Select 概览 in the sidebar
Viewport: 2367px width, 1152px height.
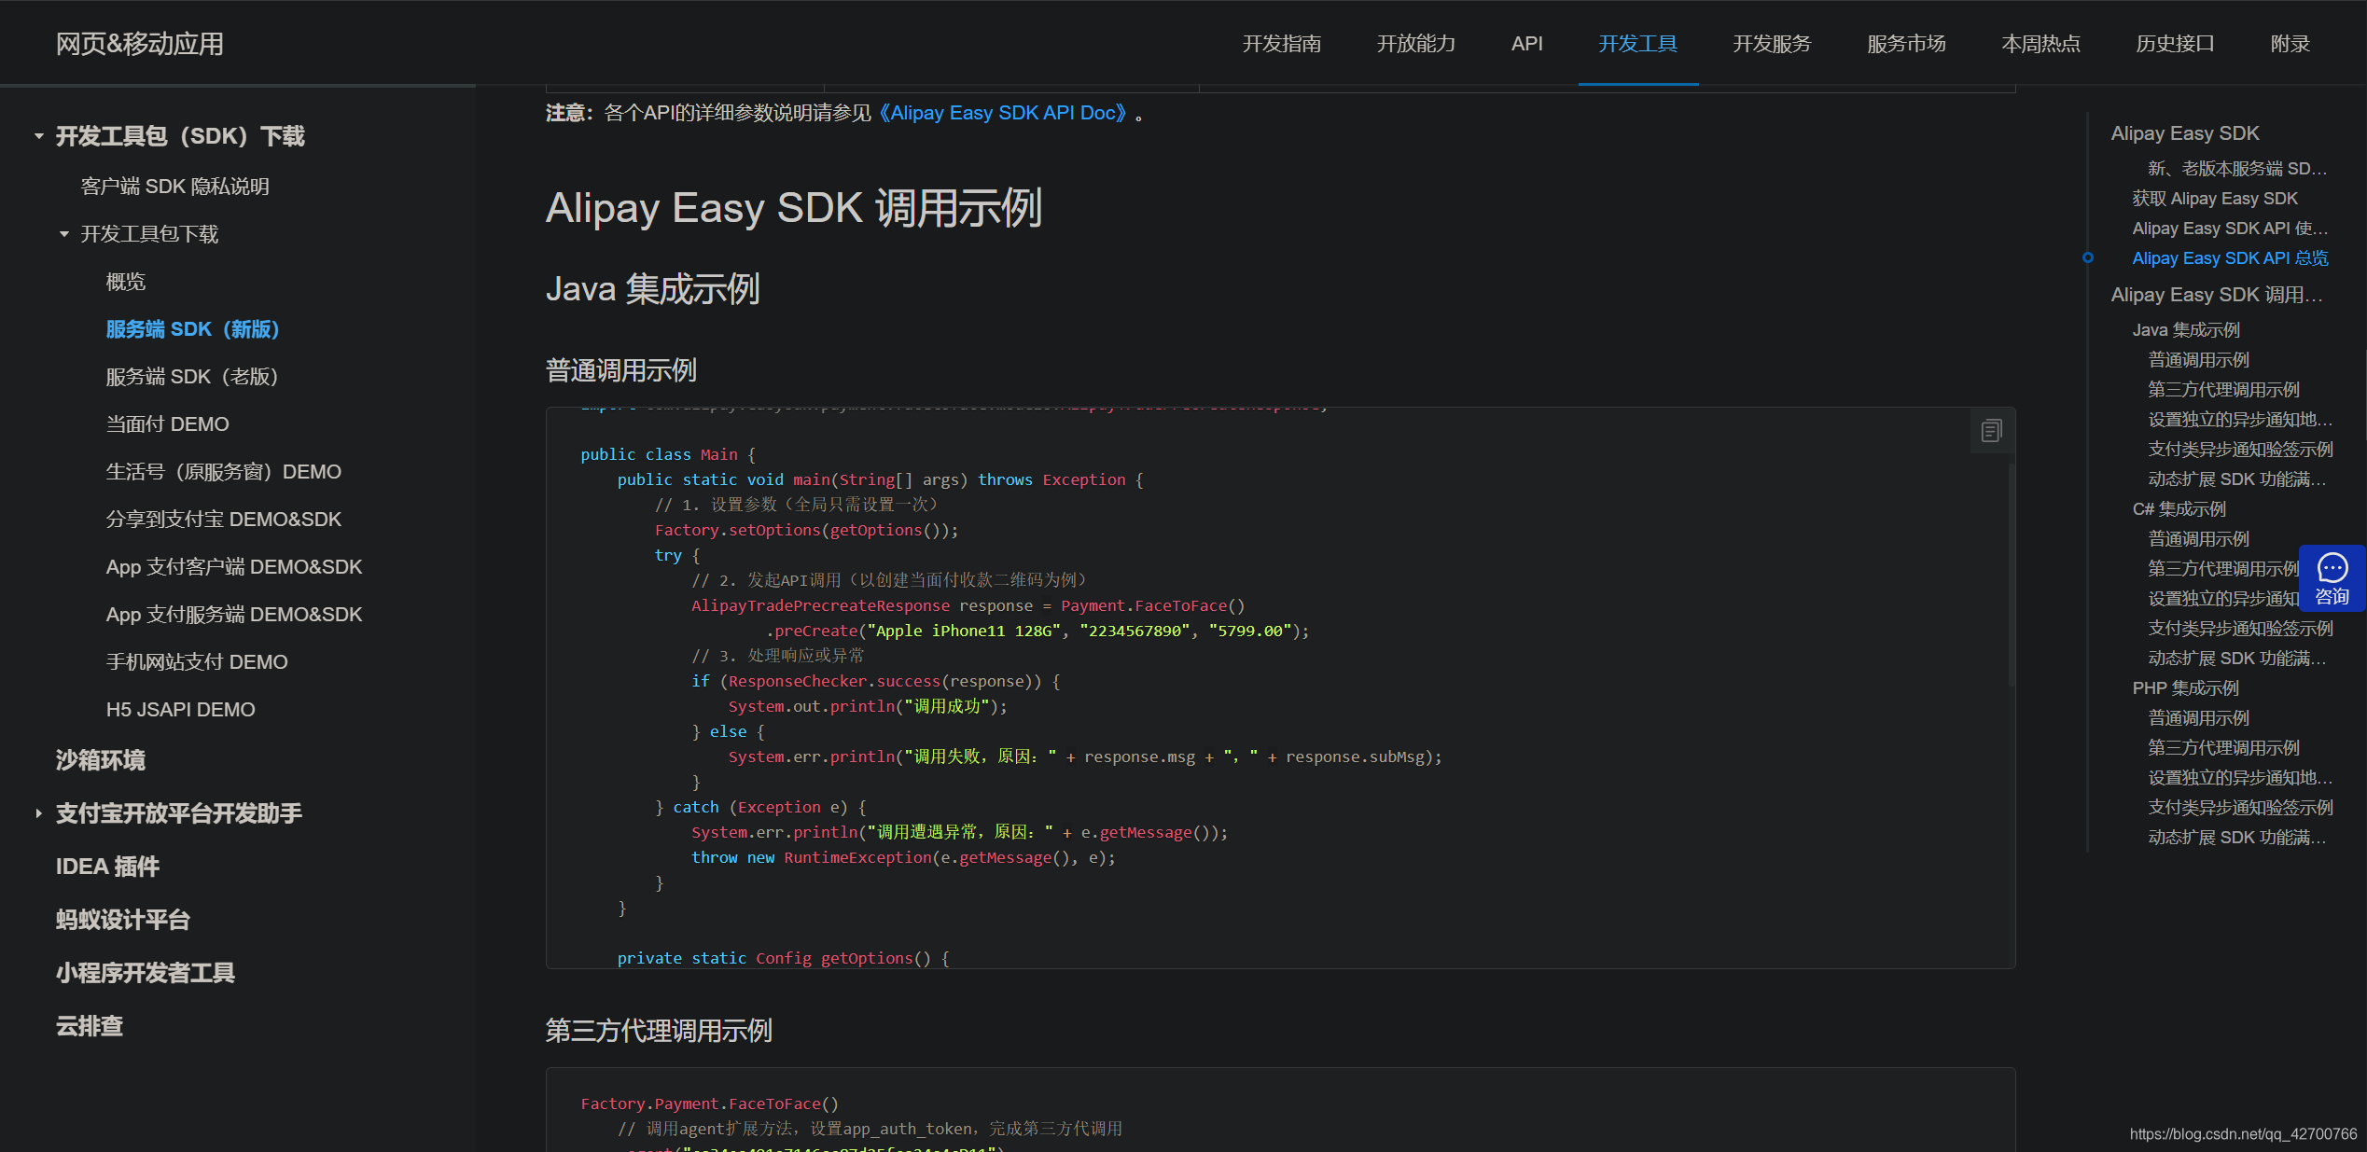click(126, 282)
